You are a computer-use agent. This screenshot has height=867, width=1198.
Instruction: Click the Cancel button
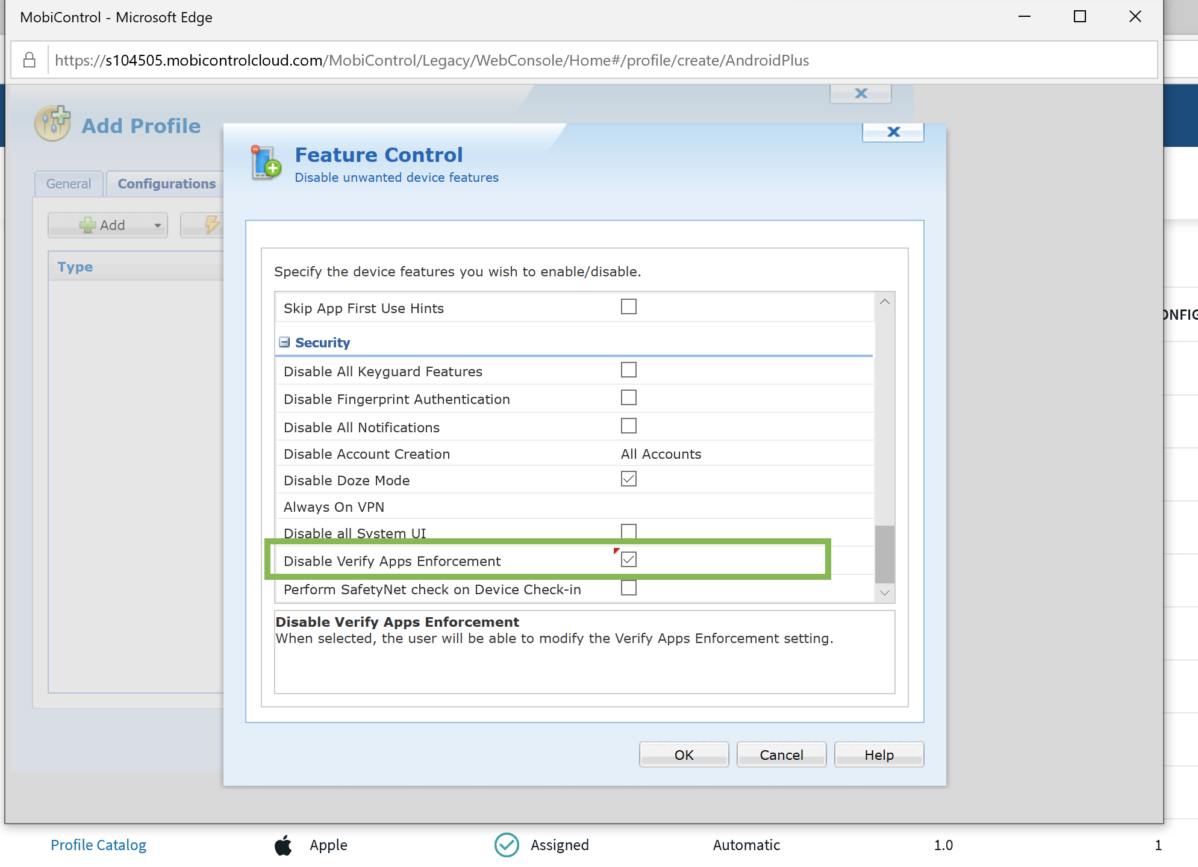click(781, 754)
